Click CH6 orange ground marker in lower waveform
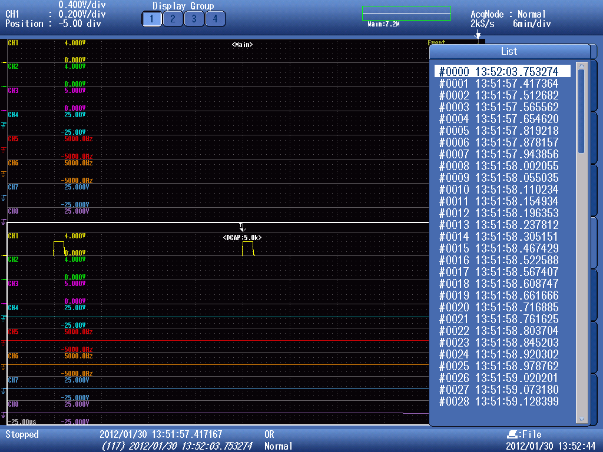603x452 pixels. click(4, 366)
